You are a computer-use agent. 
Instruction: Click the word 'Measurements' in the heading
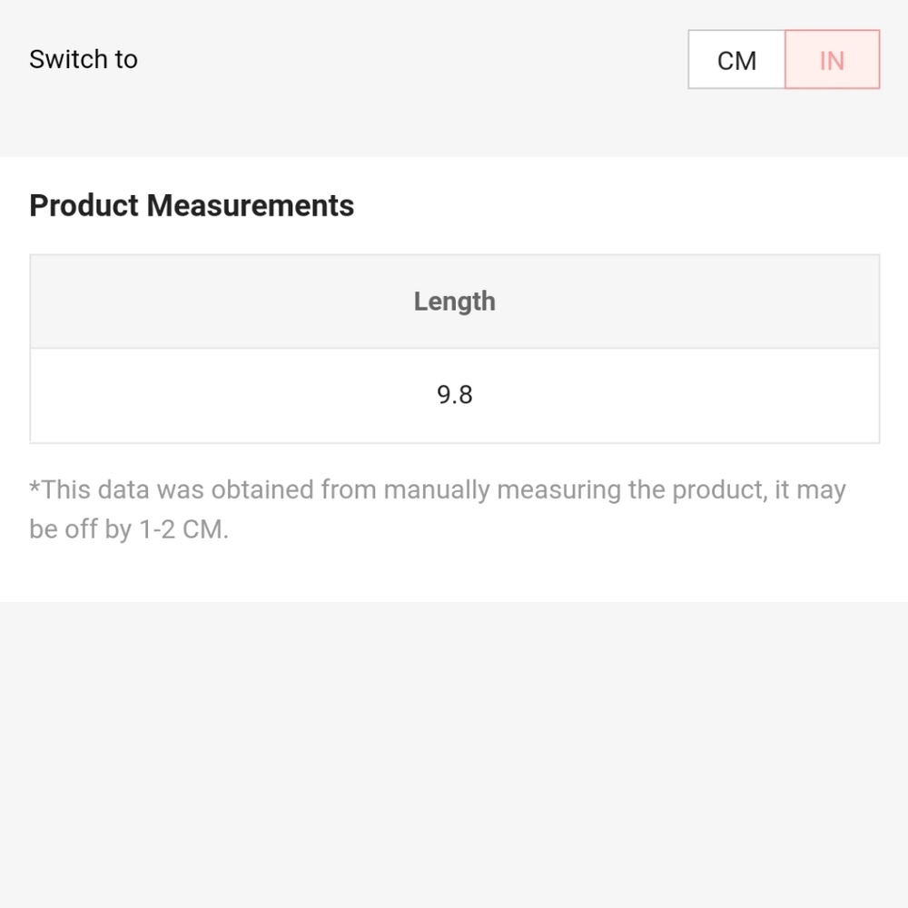click(251, 205)
